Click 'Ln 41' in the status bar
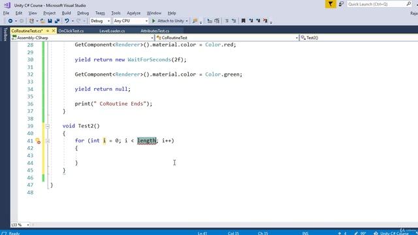The height and width of the screenshot is (235, 418). [x=202, y=233]
